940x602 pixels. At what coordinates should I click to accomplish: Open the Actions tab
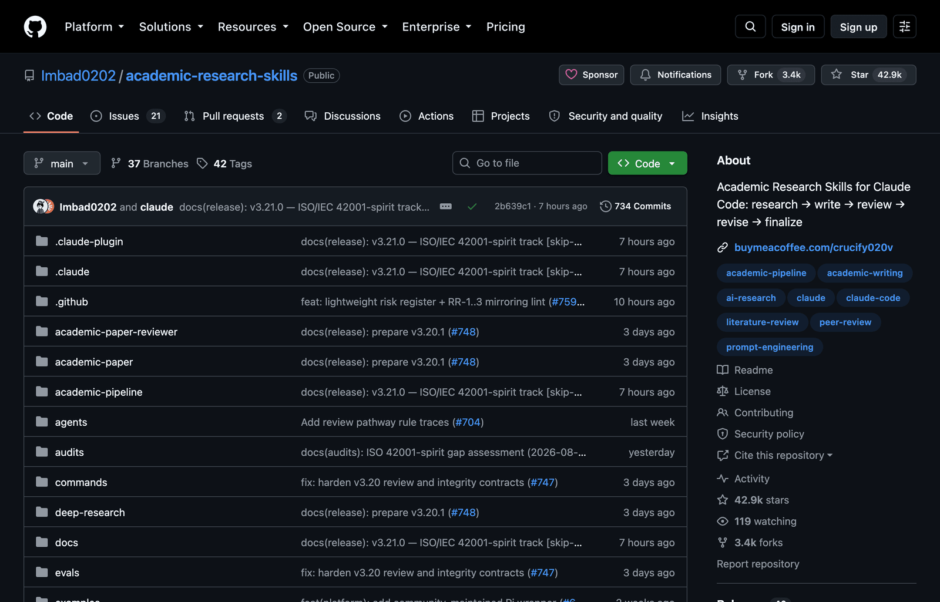pos(427,116)
